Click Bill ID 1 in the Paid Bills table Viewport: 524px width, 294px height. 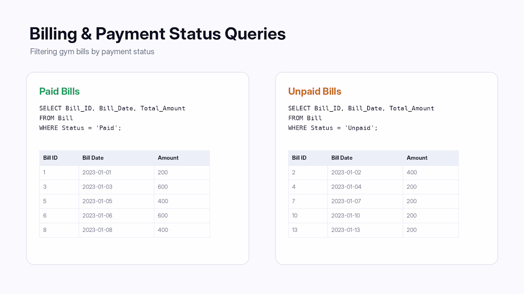[44, 173]
